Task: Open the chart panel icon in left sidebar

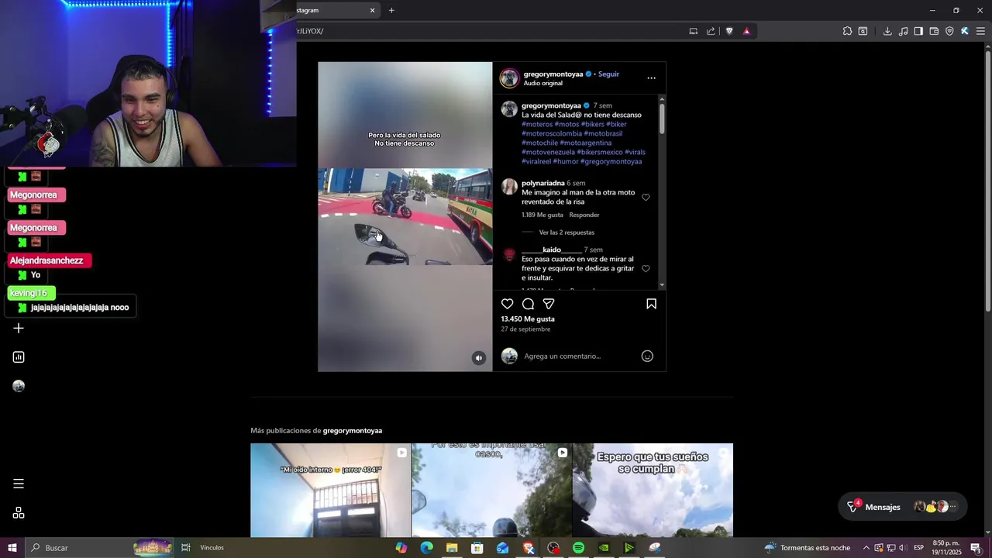Action: pyautogui.click(x=19, y=357)
